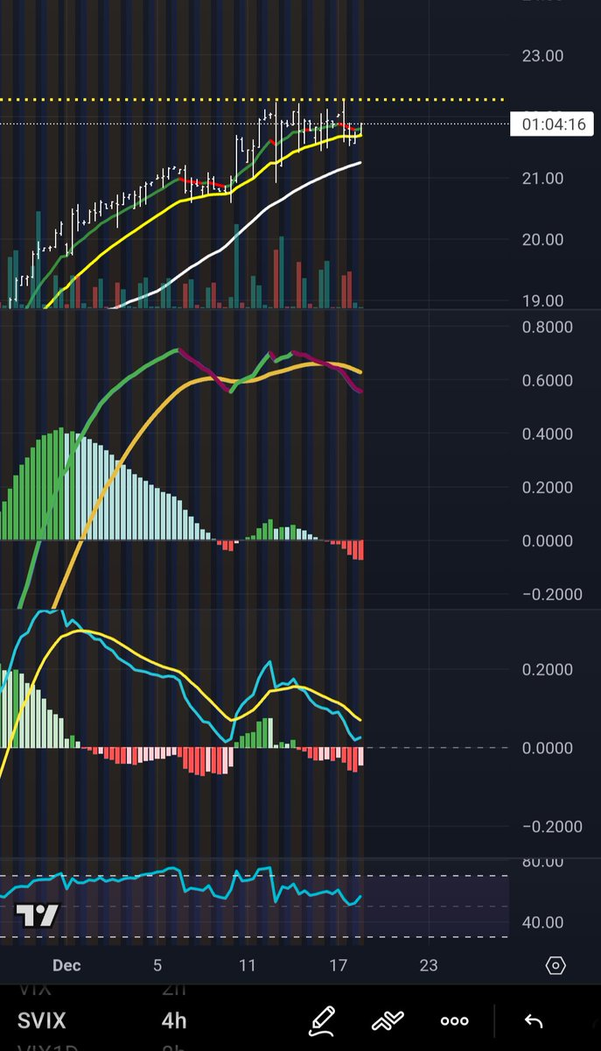Click the 40.00 RSI scale label
The height and width of the screenshot is (1051, 601).
point(542,922)
